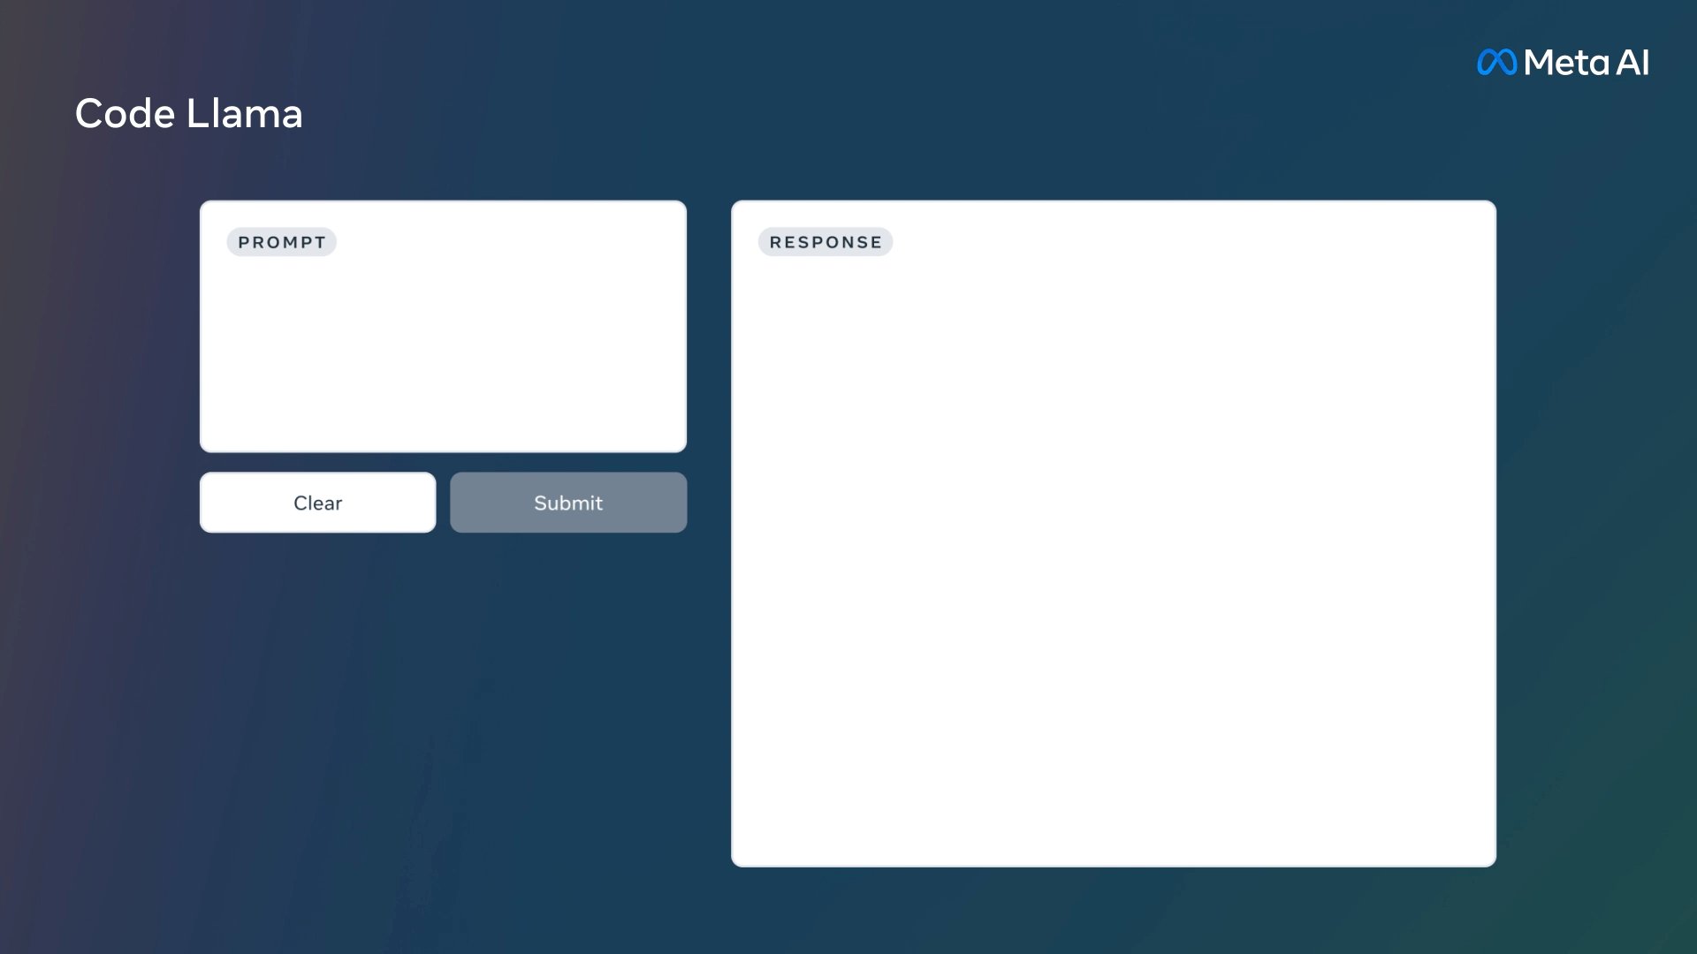Click the Submit button
Screen dimensions: 1697x954
click(567, 502)
